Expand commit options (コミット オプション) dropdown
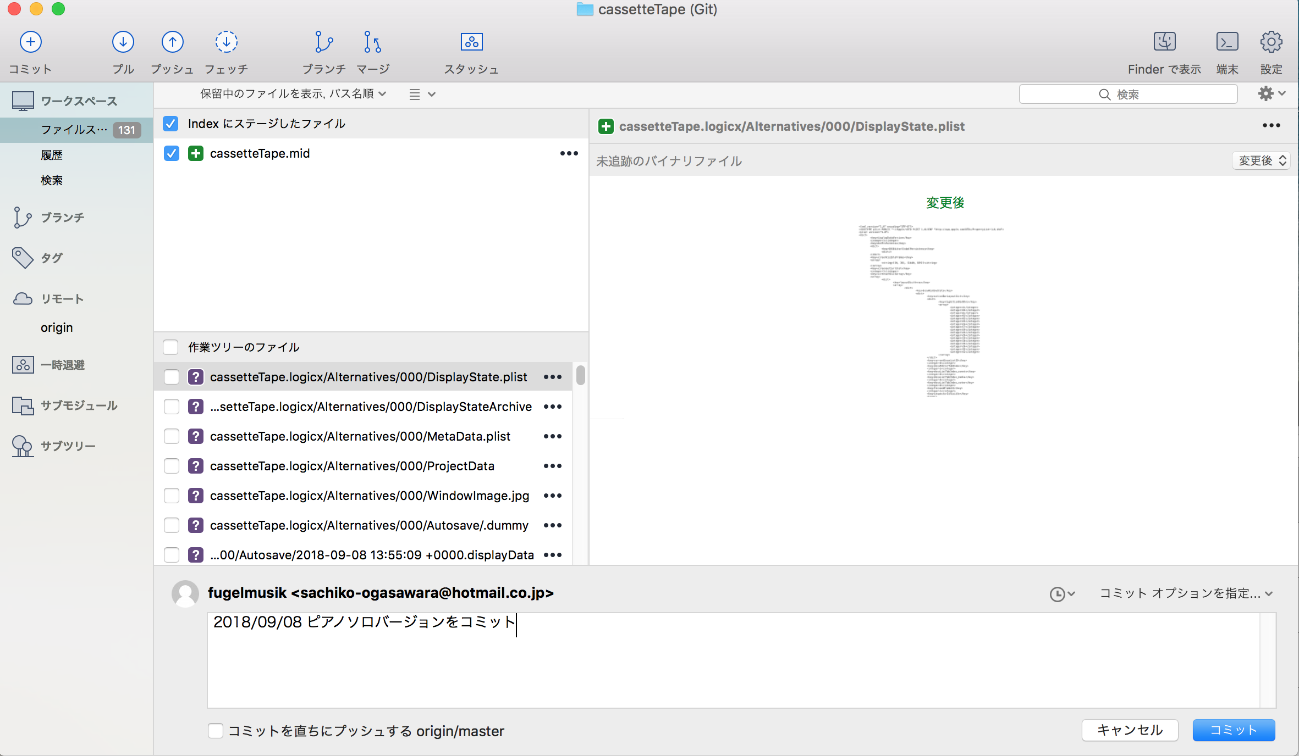This screenshot has height=756, width=1299. coord(1186,593)
